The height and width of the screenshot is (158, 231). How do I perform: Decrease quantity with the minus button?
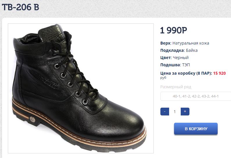pos(165,111)
